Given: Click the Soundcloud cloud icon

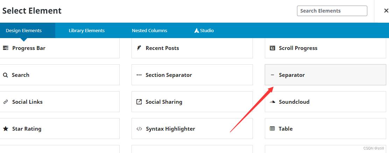Looking at the screenshot, I should pos(273,102).
